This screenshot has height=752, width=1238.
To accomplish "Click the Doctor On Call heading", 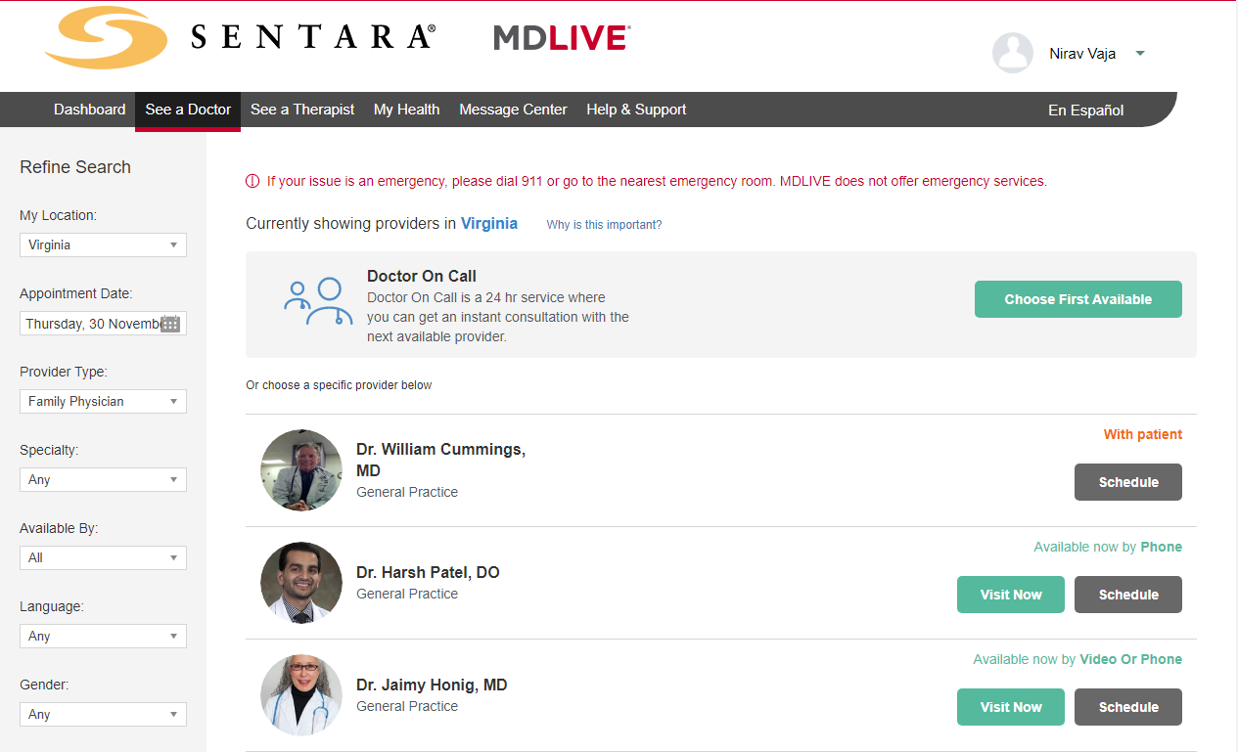I will (422, 276).
